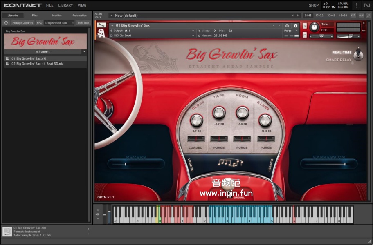This screenshot has width=373, height=245.
Task: Minimize the rack view with the arrows icon
Action: coord(369,16)
